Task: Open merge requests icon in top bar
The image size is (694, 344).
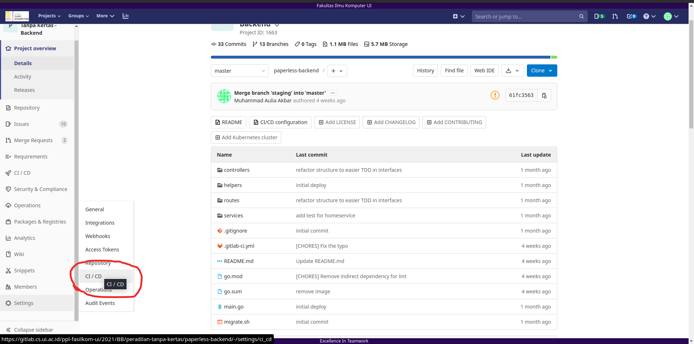Action: click(615, 16)
